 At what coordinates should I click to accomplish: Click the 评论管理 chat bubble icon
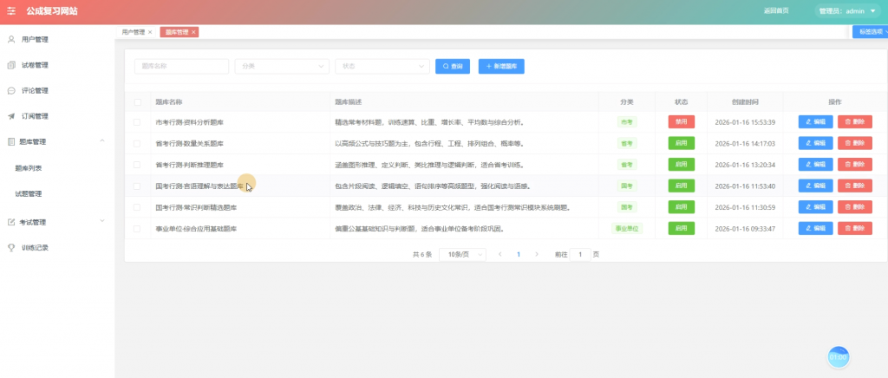10,90
